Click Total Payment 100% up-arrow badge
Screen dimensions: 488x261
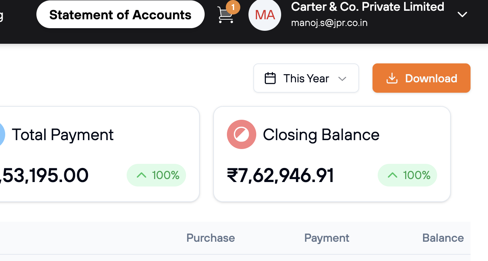156,175
